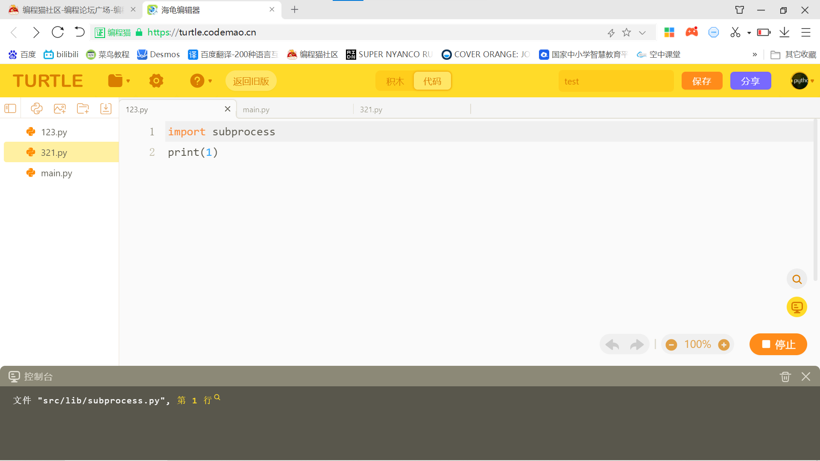Expand the address bar dropdown chevron
The height and width of the screenshot is (461, 820).
[642, 33]
